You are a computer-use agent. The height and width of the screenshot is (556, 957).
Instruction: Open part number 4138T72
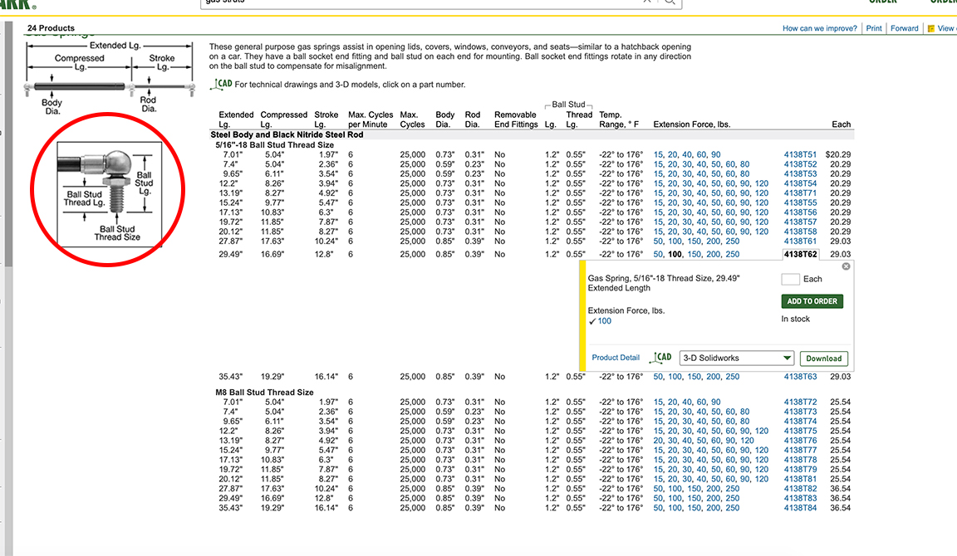pos(799,402)
